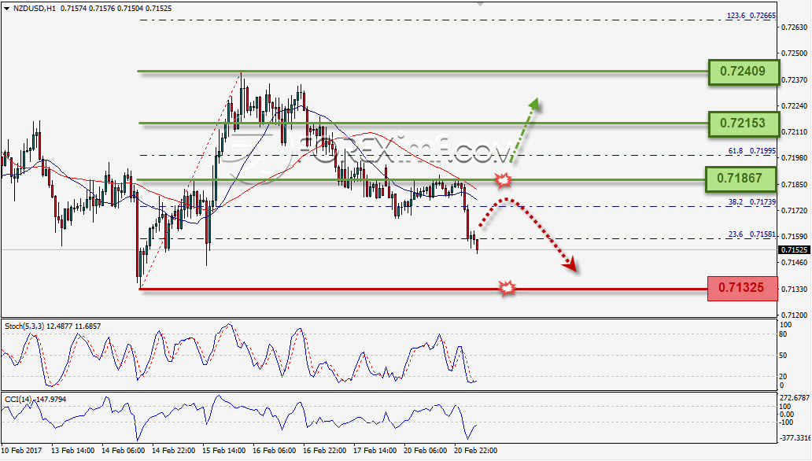Image resolution: width=812 pixels, height=461 pixels.
Task: Click the 16 Feb 06:00 time label
Action: tap(274, 451)
